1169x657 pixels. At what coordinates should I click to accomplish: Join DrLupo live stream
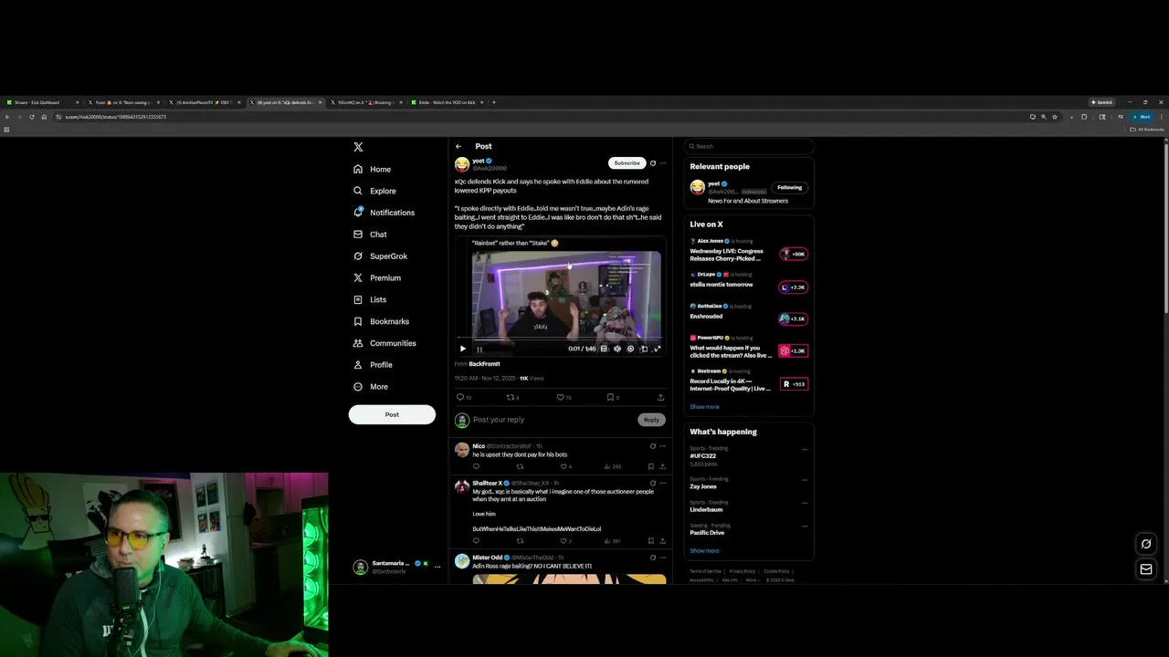click(794, 287)
